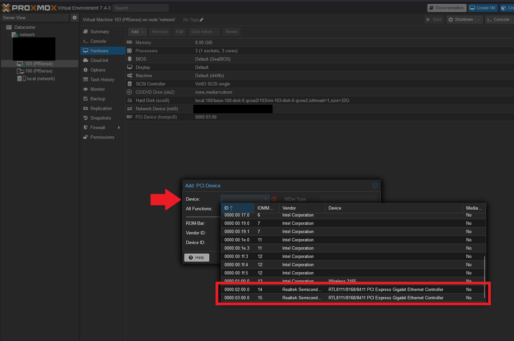
Task: Select PCI device 0000:02:00.0
Action: 353,289
